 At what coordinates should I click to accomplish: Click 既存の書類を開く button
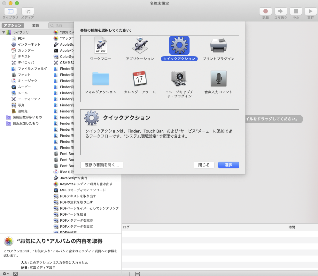[x=102, y=165]
